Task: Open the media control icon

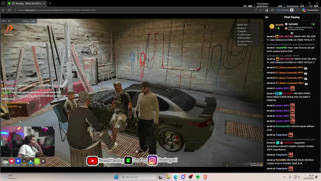Action: point(267,10)
